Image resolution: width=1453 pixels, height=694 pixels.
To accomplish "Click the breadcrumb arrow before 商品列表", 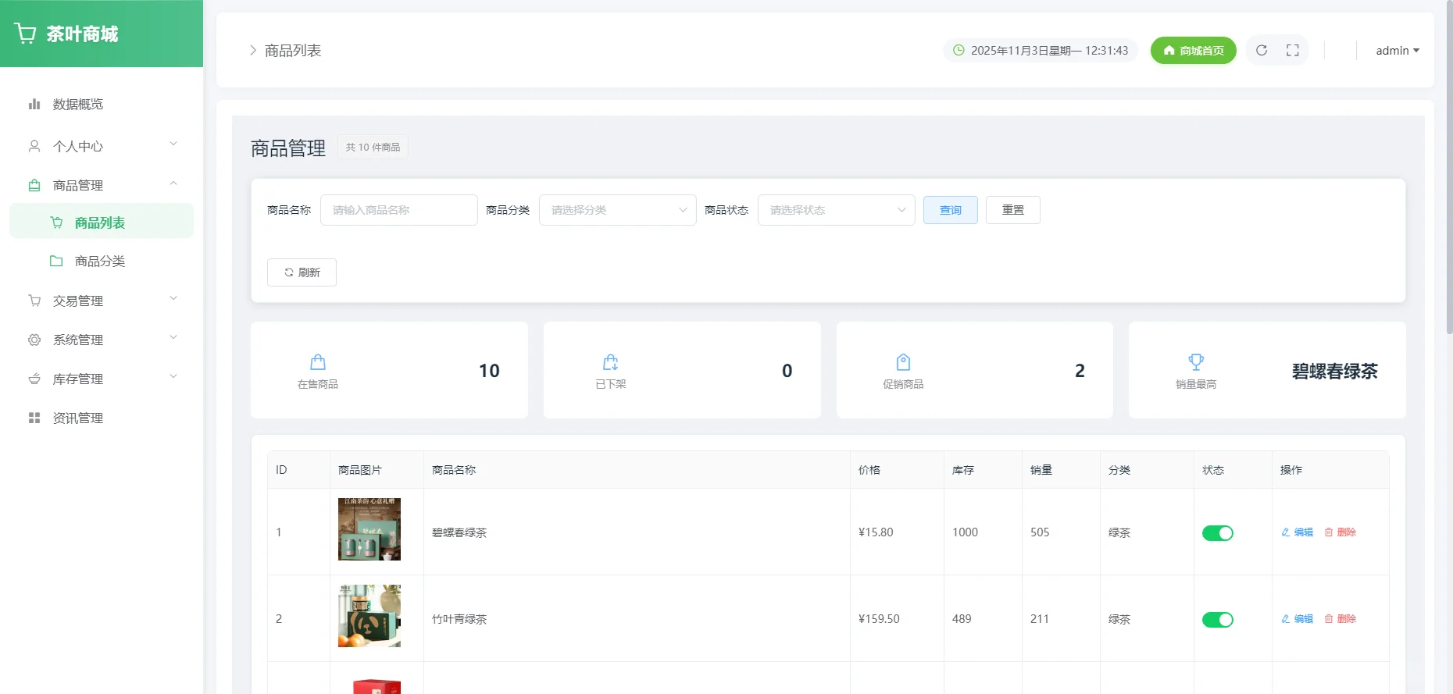I will tap(252, 50).
